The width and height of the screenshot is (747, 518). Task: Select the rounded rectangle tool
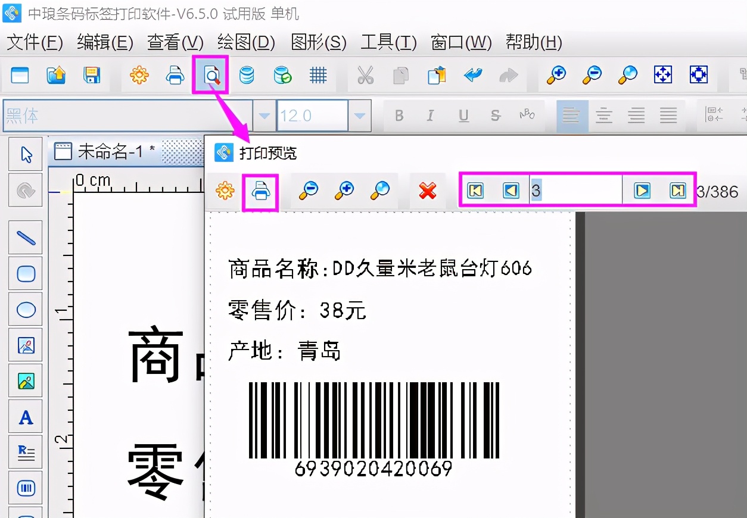coord(25,273)
